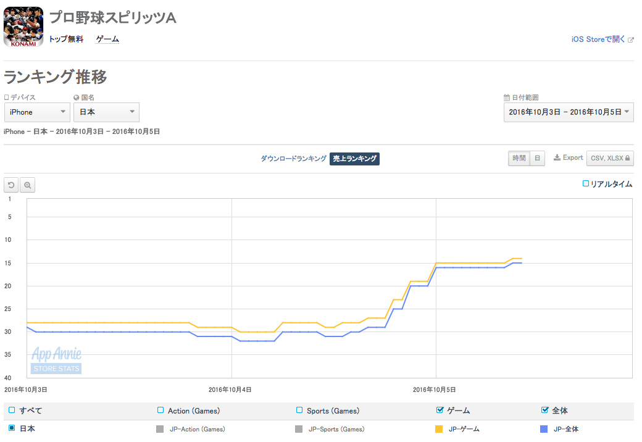The image size is (642, 442).
Task: Click the gray JP-Action (Games) swatch
Action: [160, 429]
